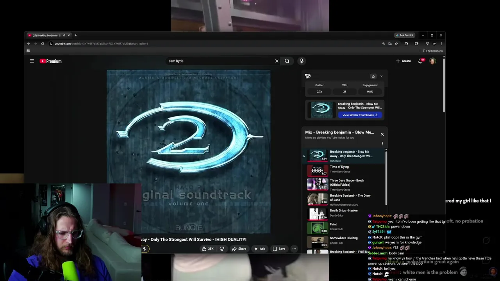This screenshot has height=281, width=500.
Task: Open the cast/media control icon in toolbar
Action: click(427, 44)
